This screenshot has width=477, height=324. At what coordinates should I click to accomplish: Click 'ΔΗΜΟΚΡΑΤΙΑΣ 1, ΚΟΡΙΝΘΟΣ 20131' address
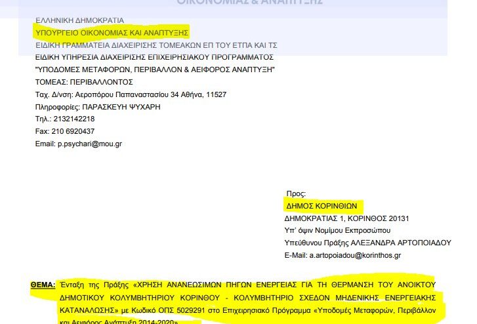[347, 218]
